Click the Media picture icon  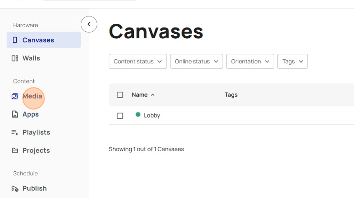[x=15, y=96]
